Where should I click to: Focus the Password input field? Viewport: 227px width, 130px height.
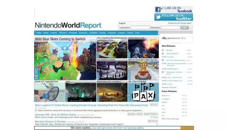pos(171,28)
